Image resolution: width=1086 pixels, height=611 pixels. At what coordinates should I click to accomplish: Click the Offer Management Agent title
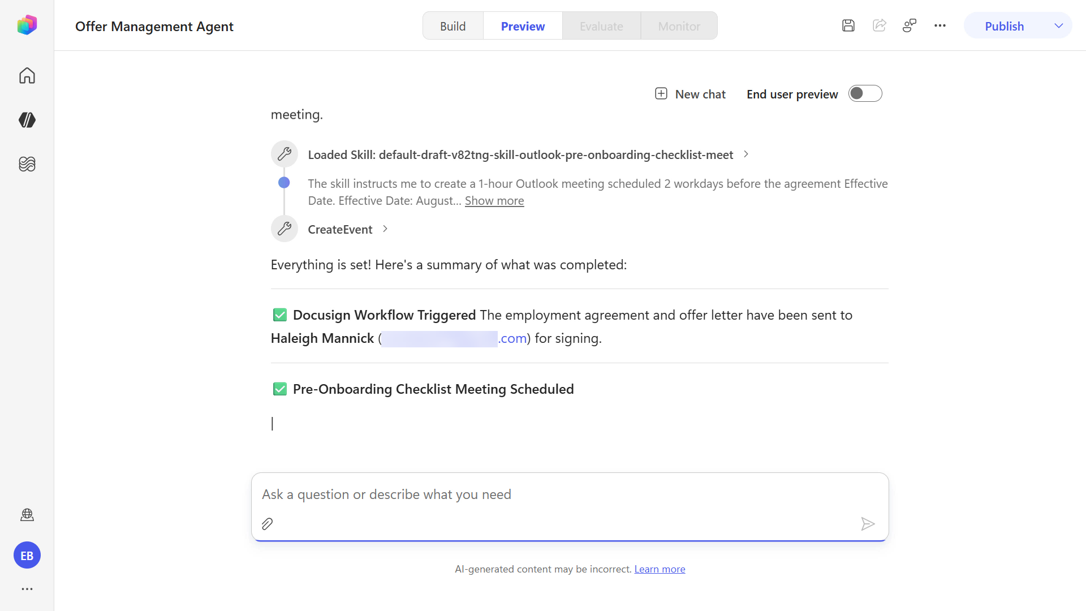coord(154,26)
